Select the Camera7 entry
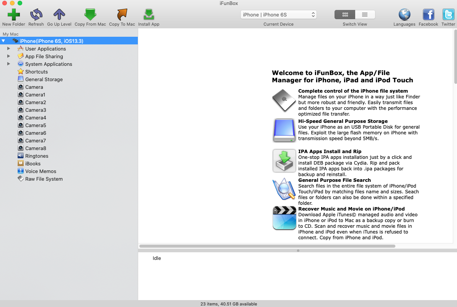 36,140
